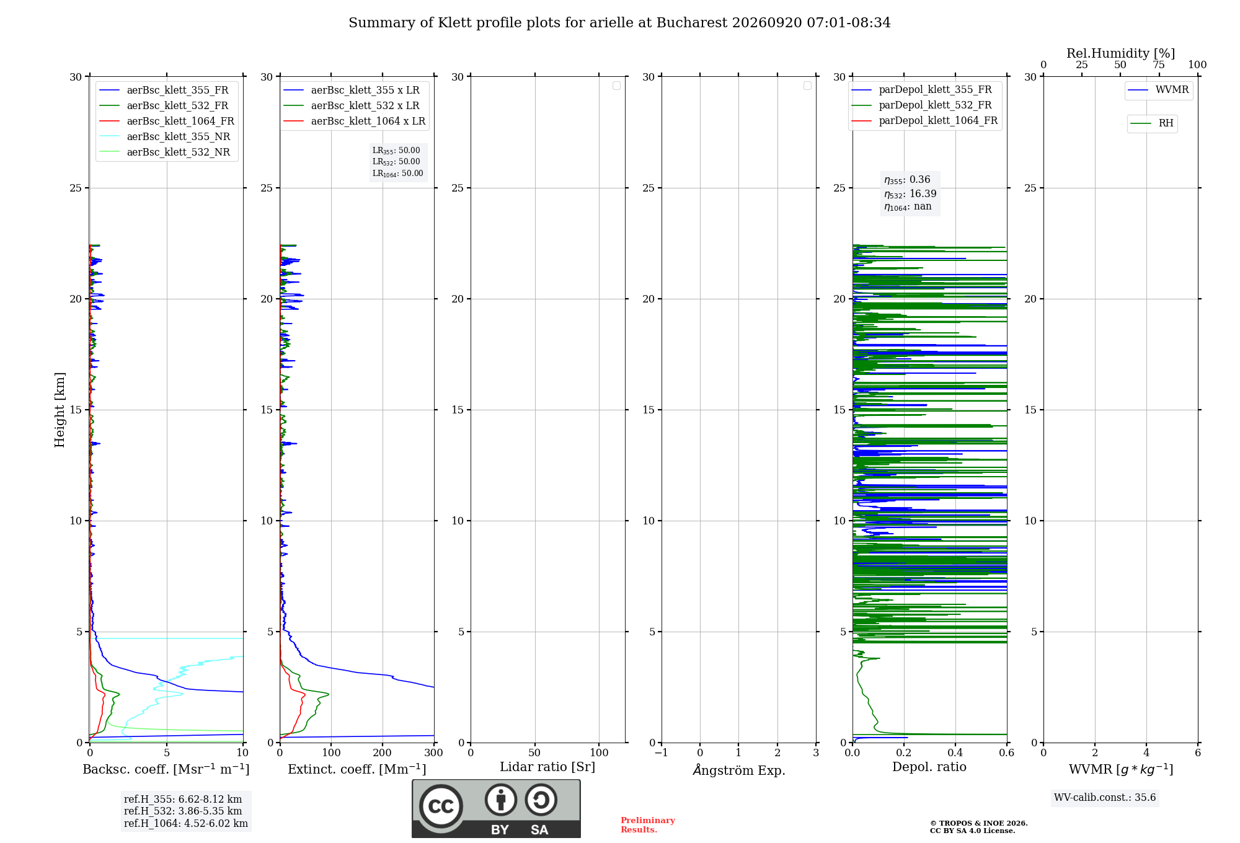Click the LR1064: 50.00 annotation

397,174
